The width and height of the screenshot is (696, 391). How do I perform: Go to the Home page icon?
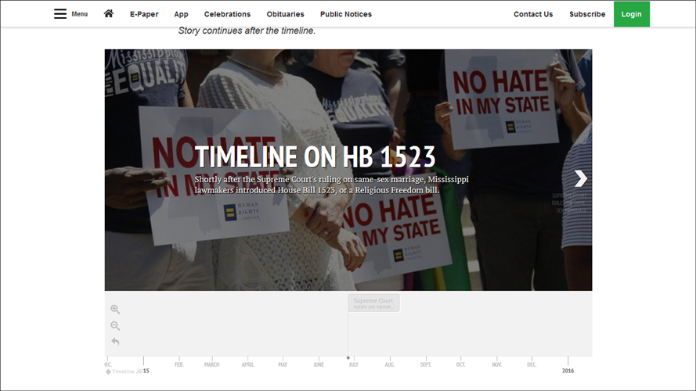[109, 14]
